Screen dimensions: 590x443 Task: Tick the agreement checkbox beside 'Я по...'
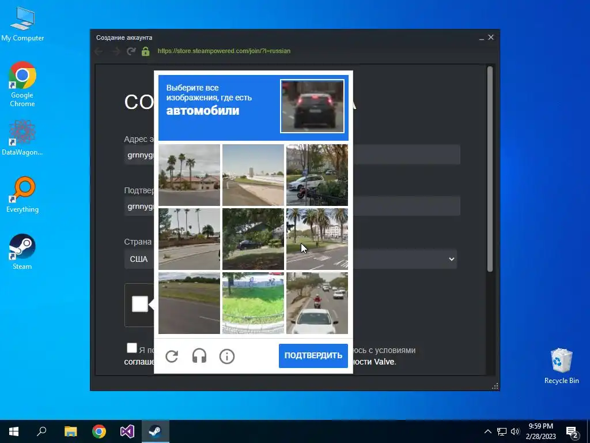click(132, 348)
